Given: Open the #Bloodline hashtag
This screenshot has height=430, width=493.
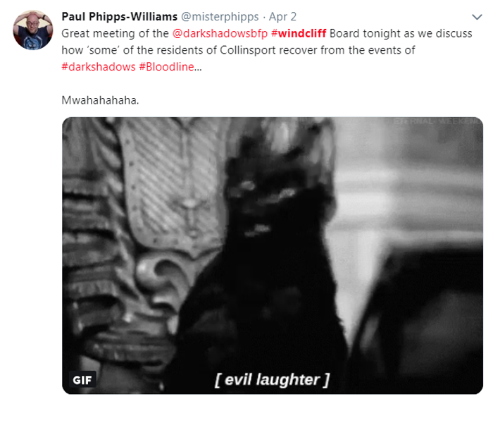Looking at the screenshot, I should [x=166, y=67].
